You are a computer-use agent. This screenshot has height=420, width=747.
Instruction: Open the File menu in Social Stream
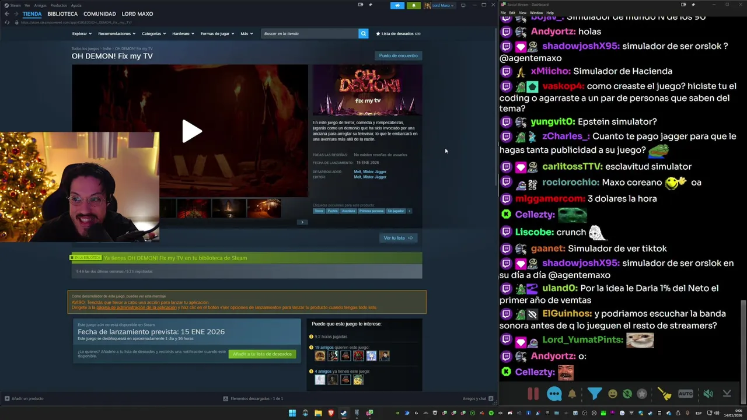tap(503, 12)
